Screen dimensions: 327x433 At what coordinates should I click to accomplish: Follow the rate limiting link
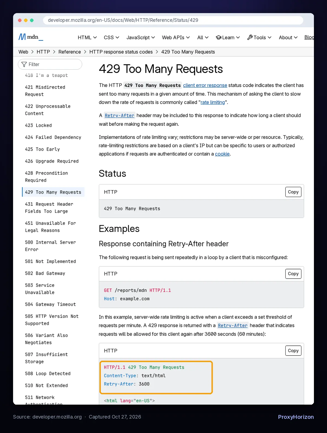click(x=213, y=102)
